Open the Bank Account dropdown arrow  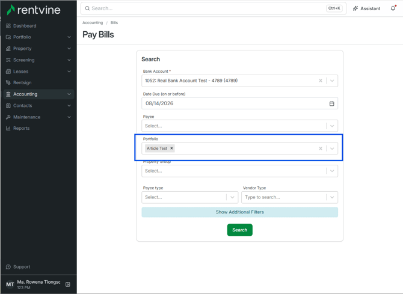point(332,81)
